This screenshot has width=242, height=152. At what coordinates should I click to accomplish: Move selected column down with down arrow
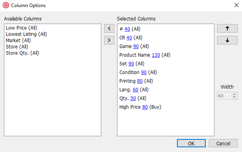(x=227, y=40)
